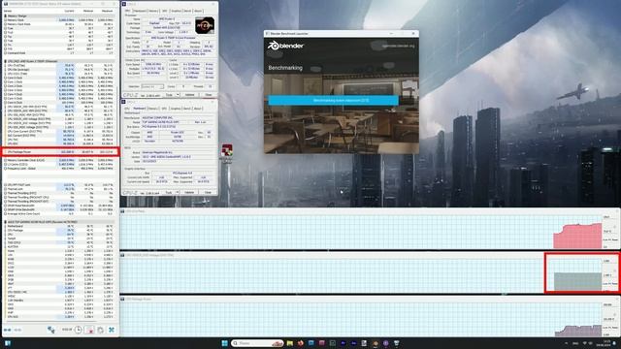The height and width of the screenshot is (349, 621).
Task: Select the Average Active Core Count row in HWiNFO
Action: click(59, 213)
